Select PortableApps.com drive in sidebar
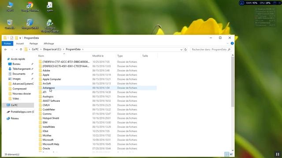 [20, 112]
